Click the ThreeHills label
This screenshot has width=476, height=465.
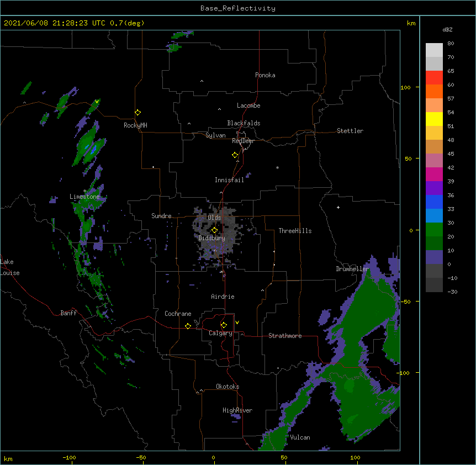[295, 231]
